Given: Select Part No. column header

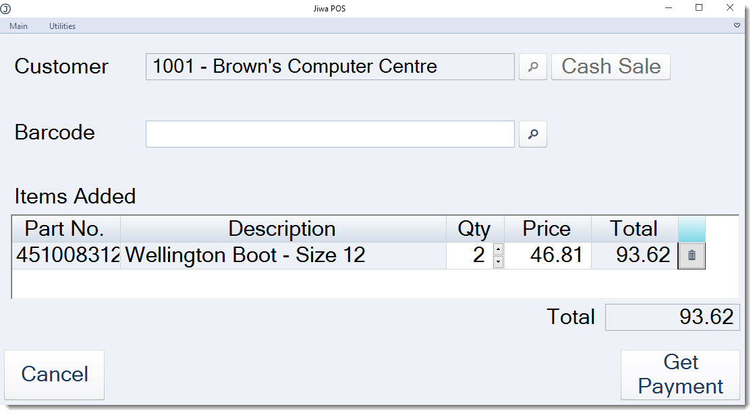Looking at the screenshot, I should (x=66, y=229).
